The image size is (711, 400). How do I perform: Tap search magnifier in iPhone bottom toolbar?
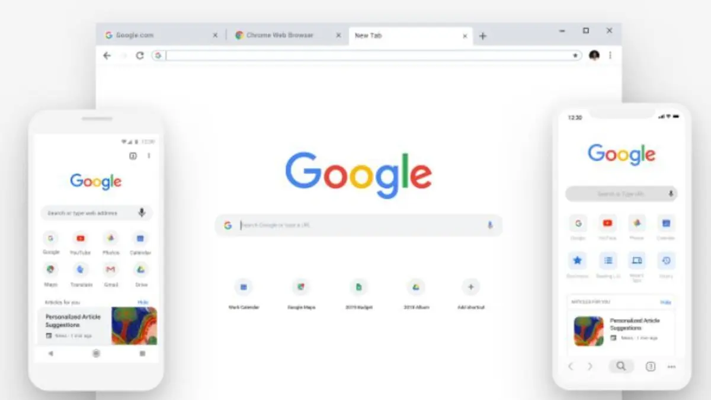(x=620, y=366)
